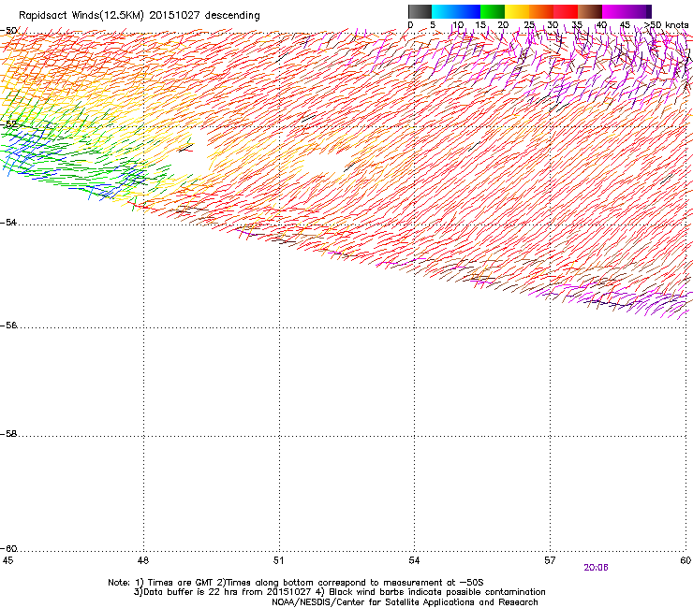693x608 pixels.
Task: Click the "NOAA/NESDIS/Center for Satellite Applications and Research" credit
Action: point(405,602)
